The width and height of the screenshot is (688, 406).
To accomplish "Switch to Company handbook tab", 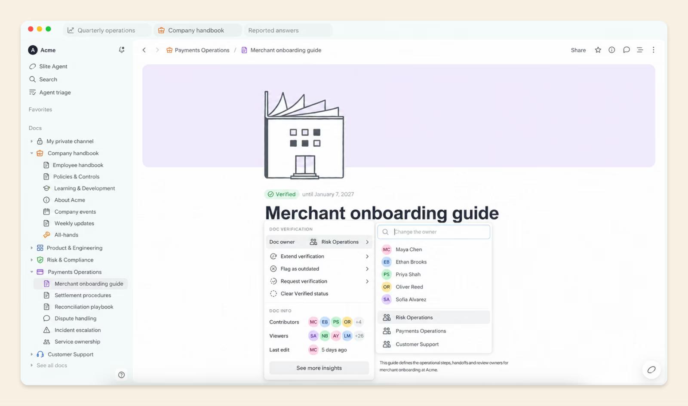I will (x=197, y=30).
